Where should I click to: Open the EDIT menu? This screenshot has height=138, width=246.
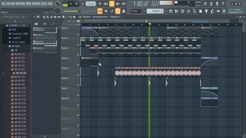click(8, 3)
